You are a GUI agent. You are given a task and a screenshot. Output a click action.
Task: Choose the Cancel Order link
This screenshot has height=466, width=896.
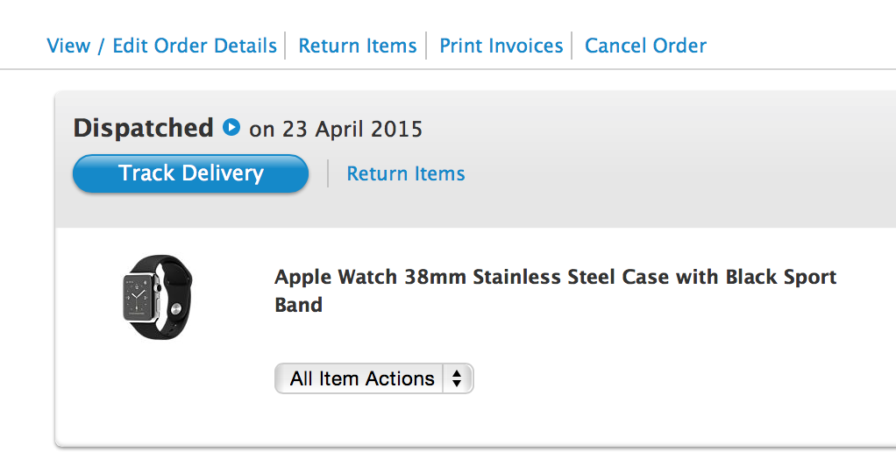coord(645,46)
